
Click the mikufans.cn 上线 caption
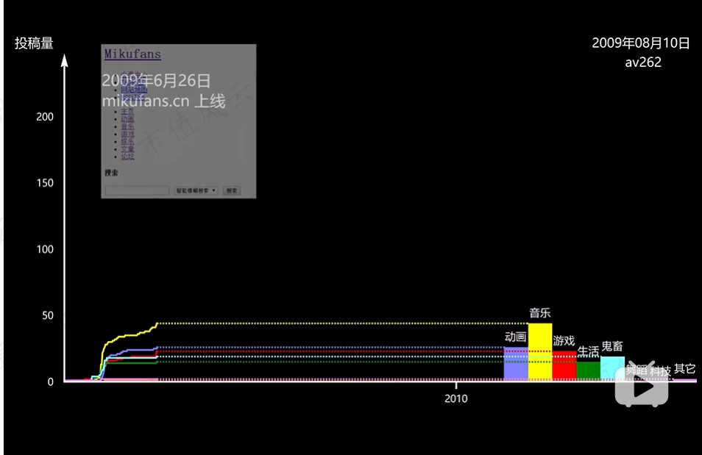(x=164, y=101)
